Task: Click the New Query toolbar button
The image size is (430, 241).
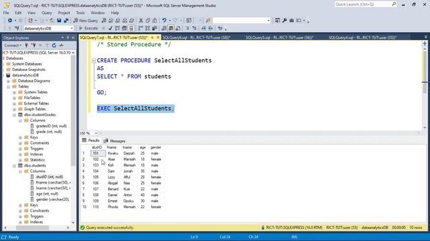Action: [x=86, y=21]
